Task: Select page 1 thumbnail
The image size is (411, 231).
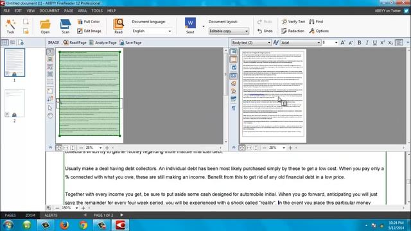Action: pyautogui.click(x=15, y=62)
